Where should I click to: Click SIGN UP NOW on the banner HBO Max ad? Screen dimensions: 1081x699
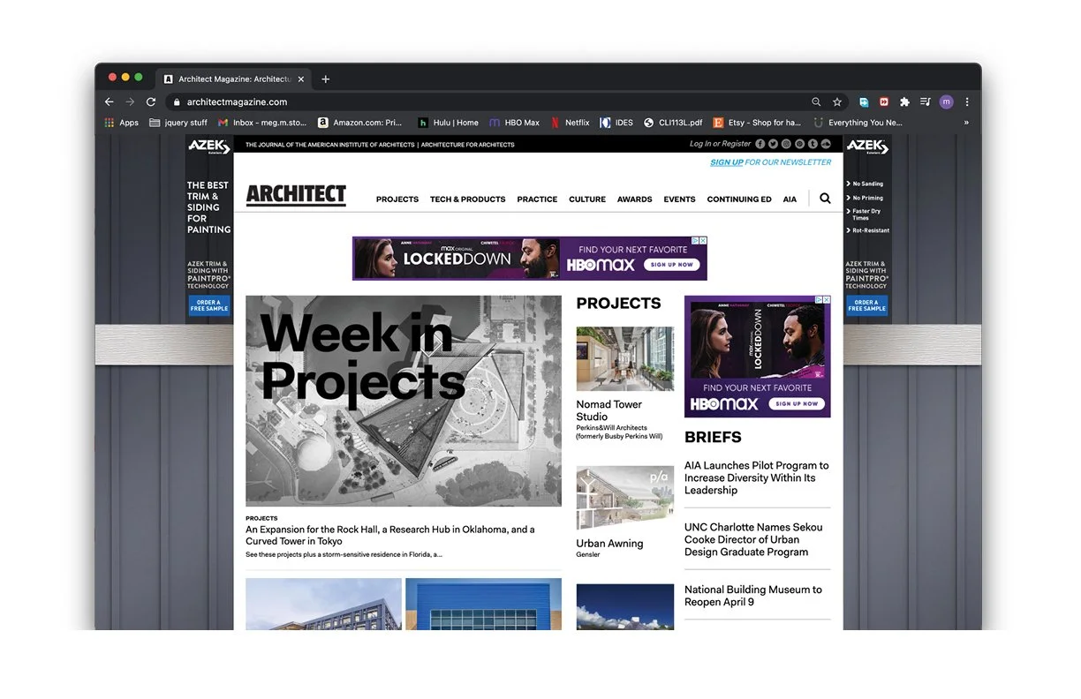click(672, 264)
